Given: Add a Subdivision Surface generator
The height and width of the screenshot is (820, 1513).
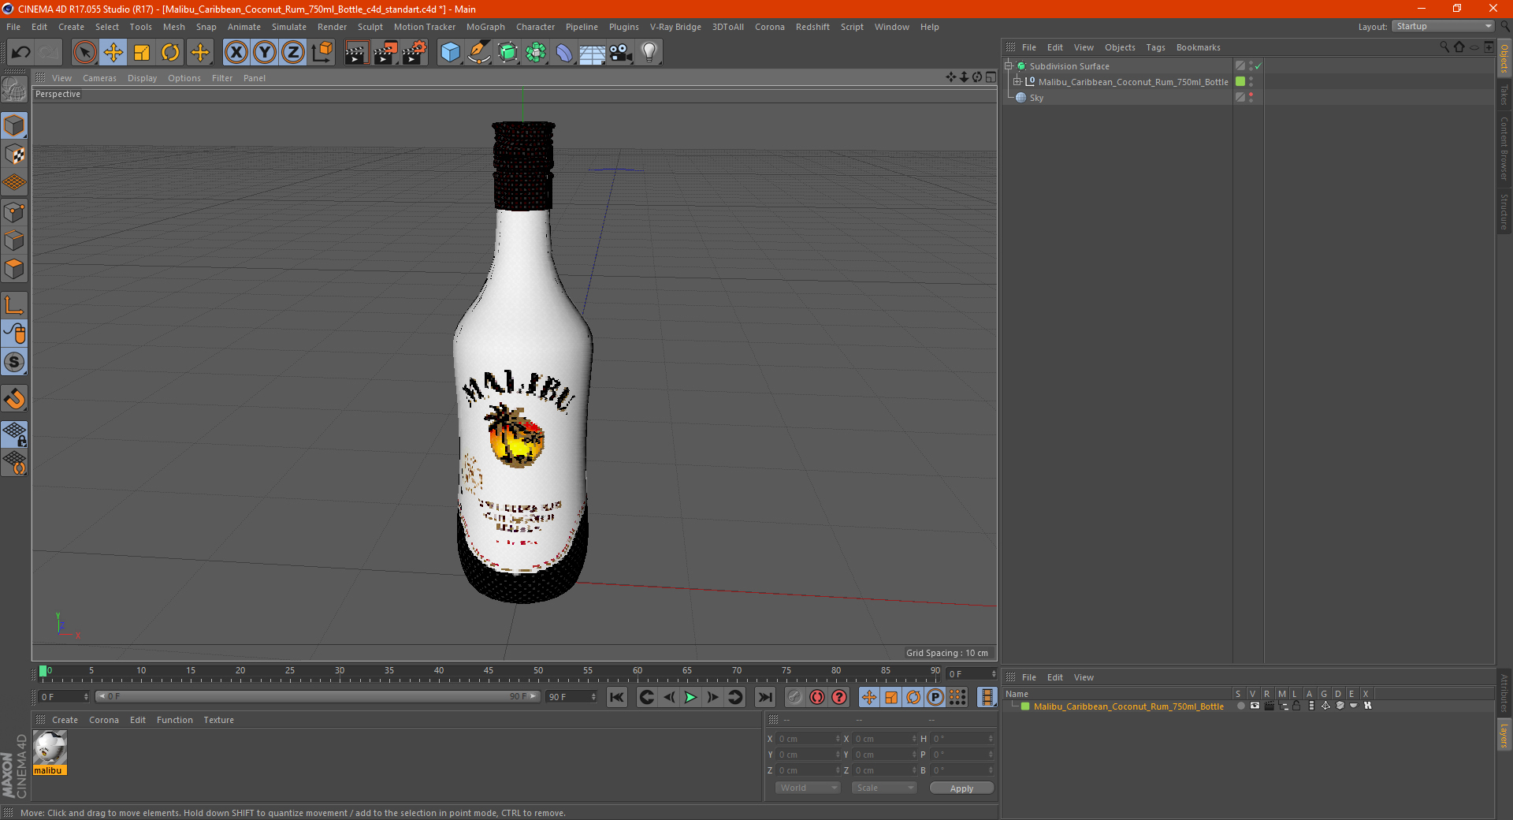Looking at the screenshot, I should (x=507, y=53).
